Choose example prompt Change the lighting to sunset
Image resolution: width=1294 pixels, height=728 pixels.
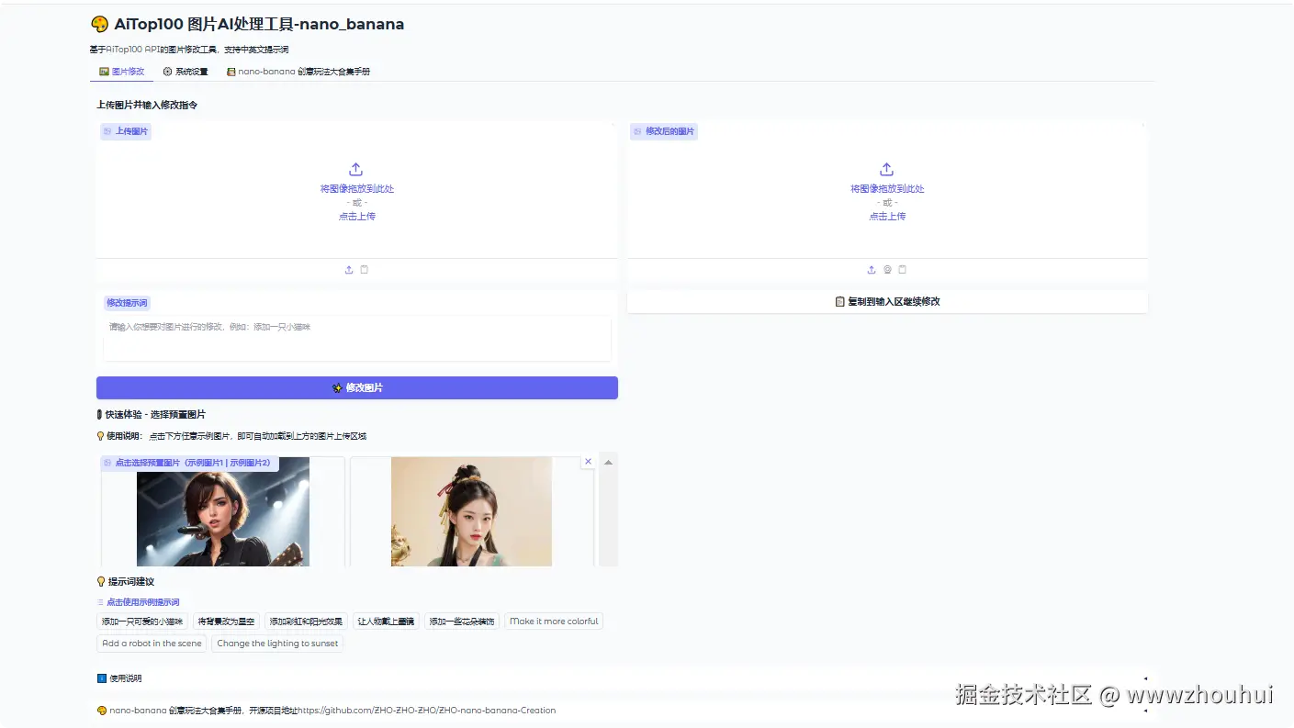[x=277, y=644]
